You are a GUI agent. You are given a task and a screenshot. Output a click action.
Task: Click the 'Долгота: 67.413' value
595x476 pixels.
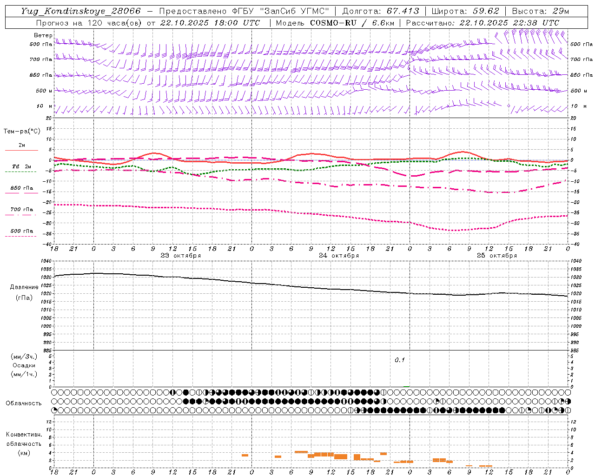381,11
